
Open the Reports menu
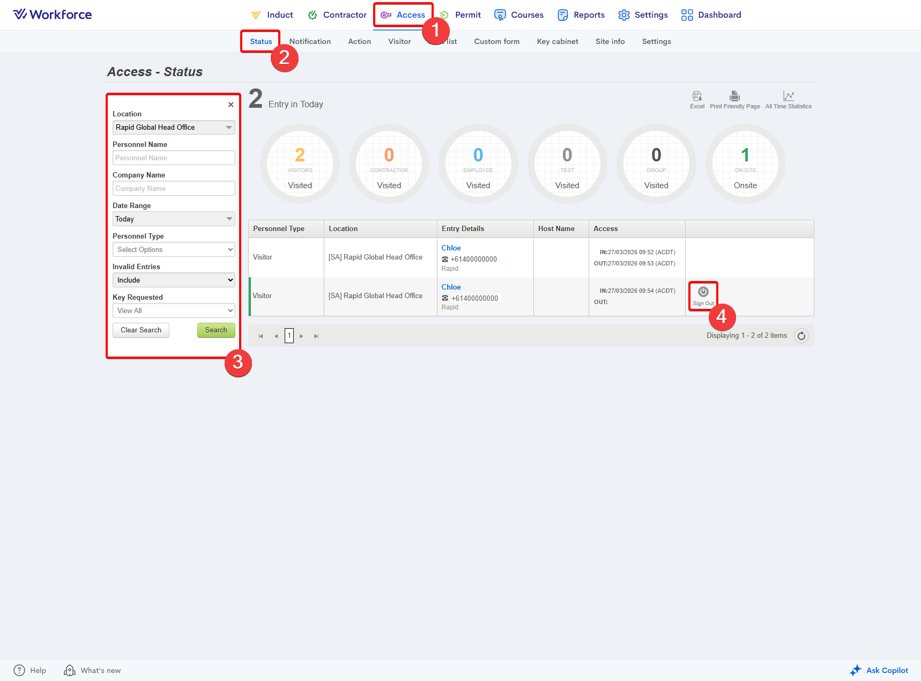(581, 15)
